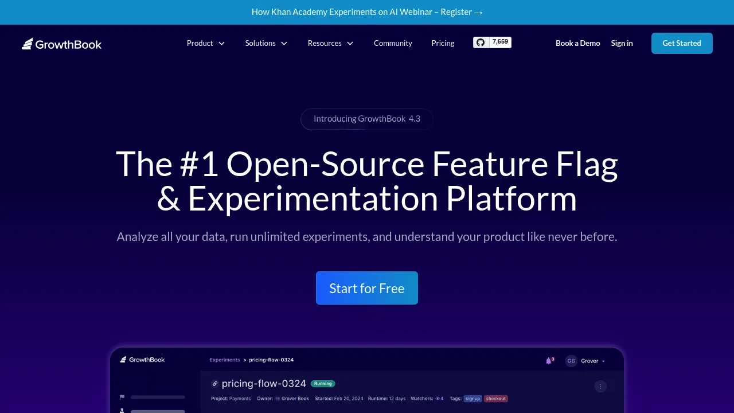Open the Pricing page
734x413 pixels.
pos(443,43)
